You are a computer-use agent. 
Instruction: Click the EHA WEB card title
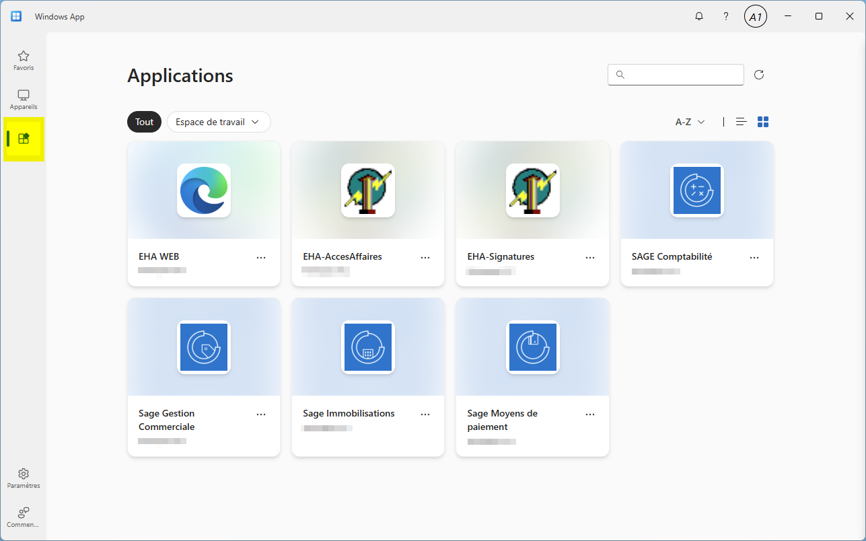coord(159,256)
